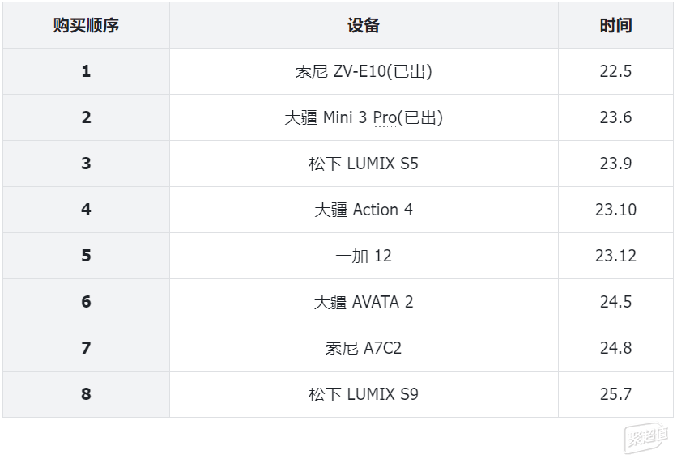Click the 22.5 time cell
The width and height of the screenshot is (677, 463).
[x=615, y=71]
